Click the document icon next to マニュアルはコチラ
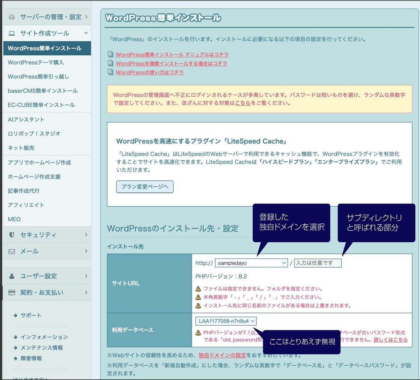The height and width of the screenshot is (380, 420). [x=110, y=54]
